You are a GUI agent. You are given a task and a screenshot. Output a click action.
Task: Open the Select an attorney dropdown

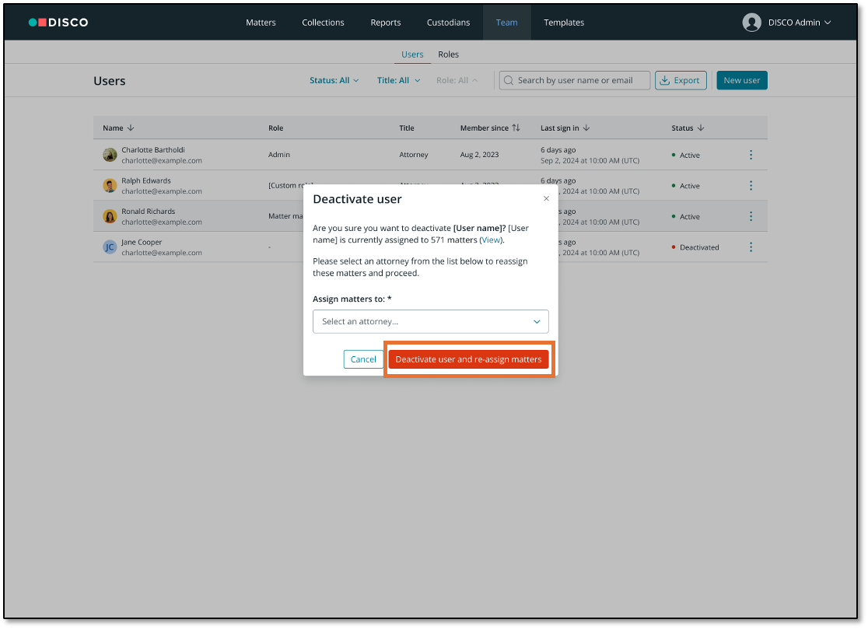coord(430,321)
